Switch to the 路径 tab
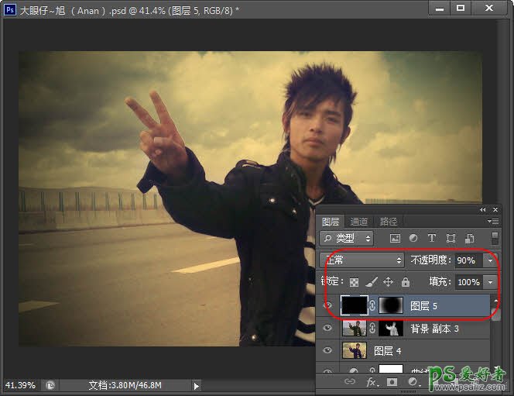The height and width of the screenshot is (396, 514). (x=389, y=222)
